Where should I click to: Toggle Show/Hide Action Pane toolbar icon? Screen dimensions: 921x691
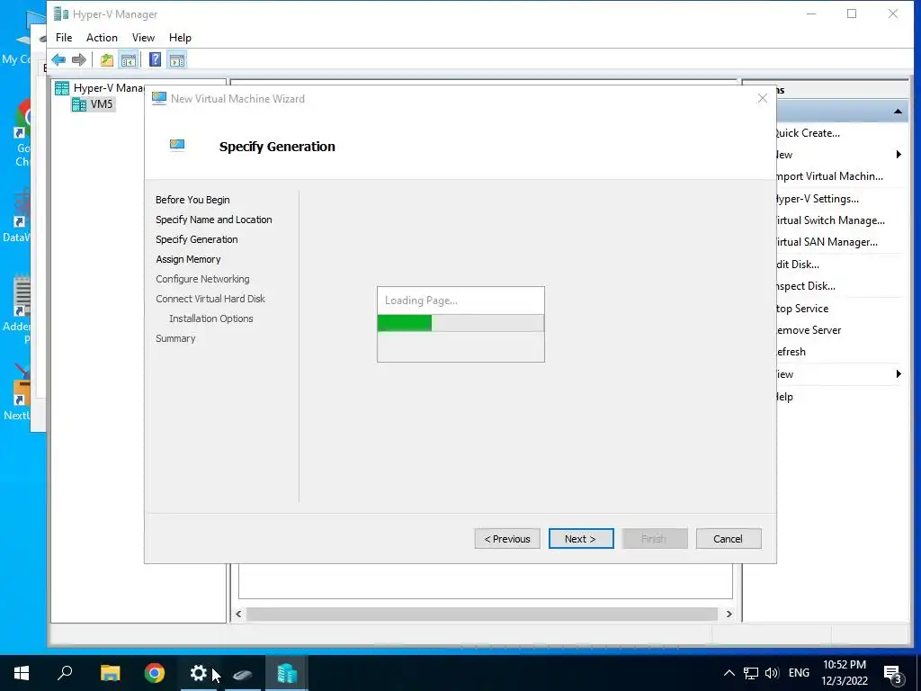[x=177, y=60]
